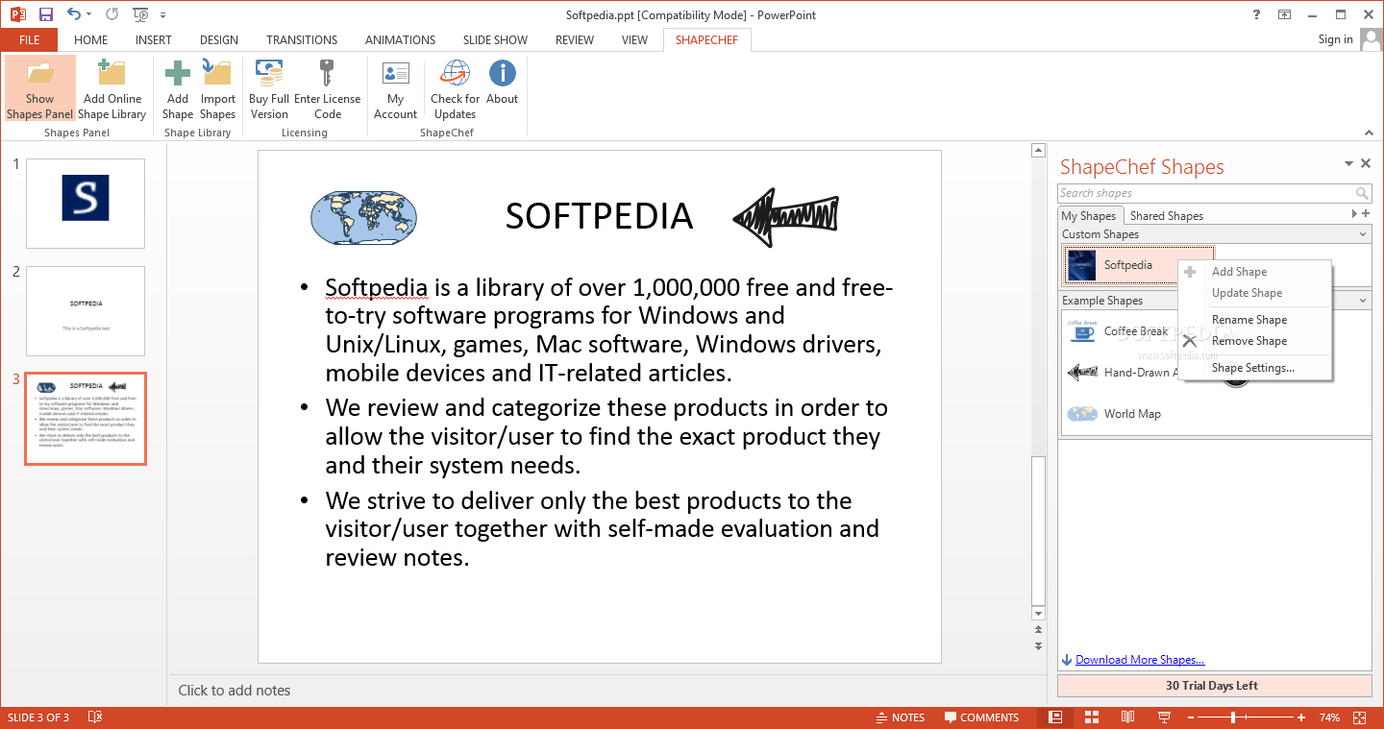Switch to the INSERT tab
Viewport: 1384px width, 729px height.
154,39
